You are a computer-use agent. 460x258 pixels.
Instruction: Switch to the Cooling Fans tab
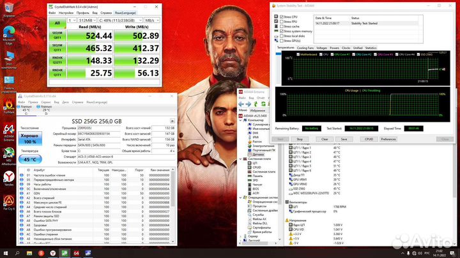[x=303, y=48]
